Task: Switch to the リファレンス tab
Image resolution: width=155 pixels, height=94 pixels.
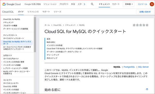Action: tap(33, 12)
